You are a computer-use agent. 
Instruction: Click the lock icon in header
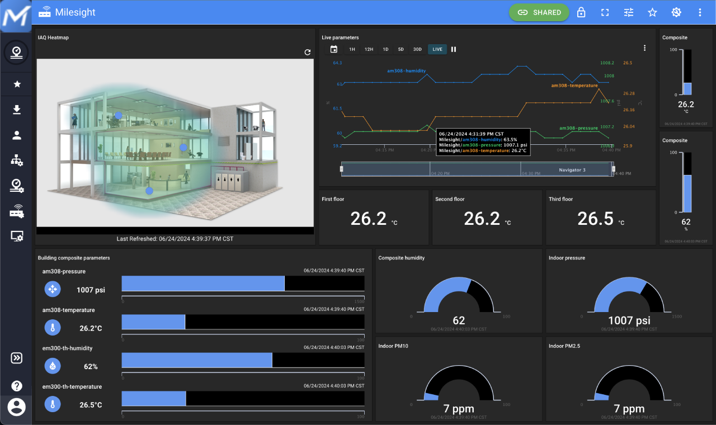point(581,12)
